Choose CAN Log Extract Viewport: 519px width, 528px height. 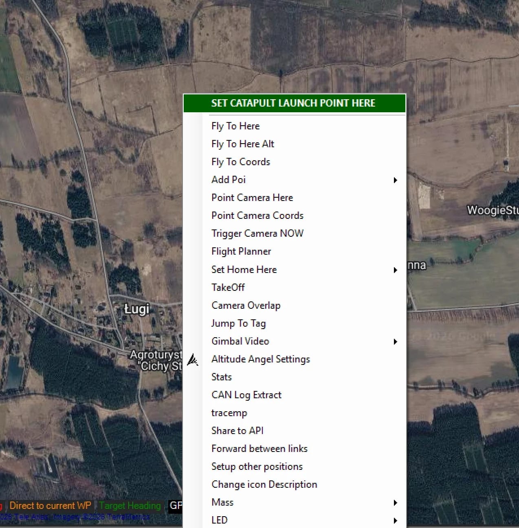point(294,395)
